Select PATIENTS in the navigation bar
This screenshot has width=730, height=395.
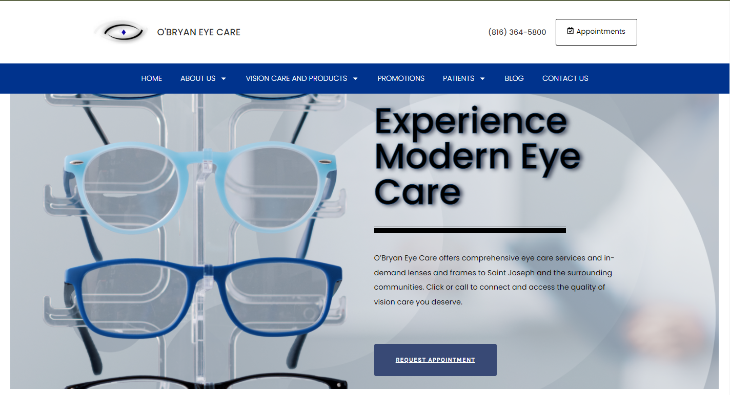[458, 78]
